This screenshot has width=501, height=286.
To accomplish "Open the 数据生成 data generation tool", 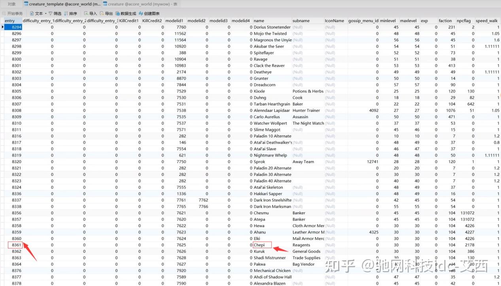I will tap(126, 13).
